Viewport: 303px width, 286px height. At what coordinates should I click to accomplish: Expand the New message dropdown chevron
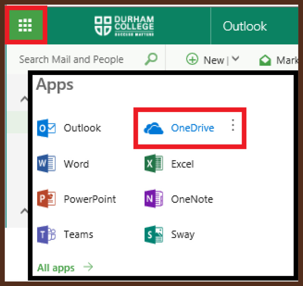click(x=236, y=59)
